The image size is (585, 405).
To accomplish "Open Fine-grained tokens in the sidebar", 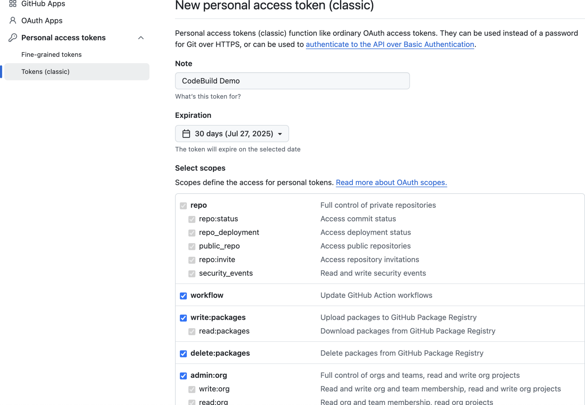I will [51, 55].
